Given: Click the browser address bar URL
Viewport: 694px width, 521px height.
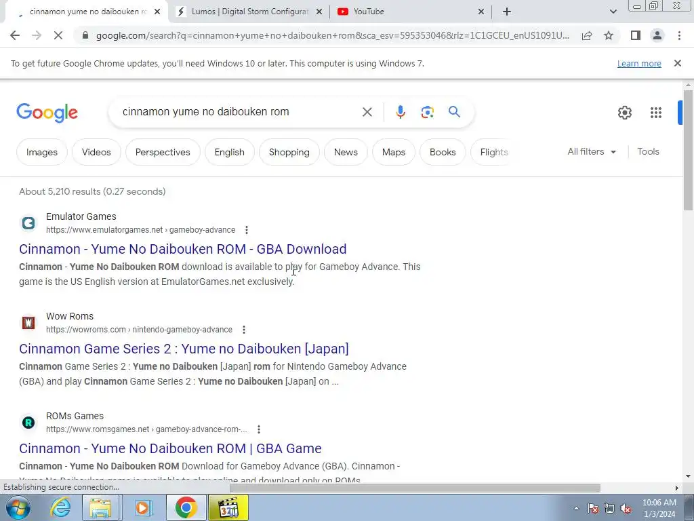Looking at the screenshot, I should pyautogui.click(x=332, y=35).
